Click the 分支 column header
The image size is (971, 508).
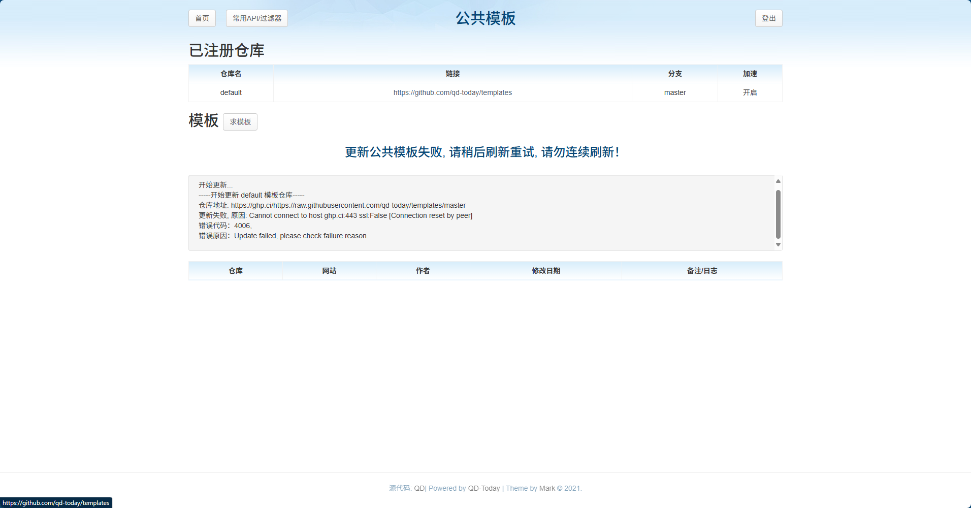(675, 74)
